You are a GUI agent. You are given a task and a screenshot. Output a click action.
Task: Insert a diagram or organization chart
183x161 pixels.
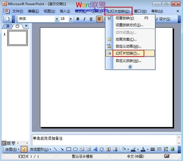click(102, 149)
